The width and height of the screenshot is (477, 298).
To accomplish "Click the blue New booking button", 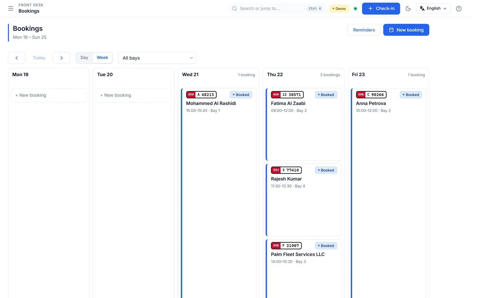I will (406, 30).
